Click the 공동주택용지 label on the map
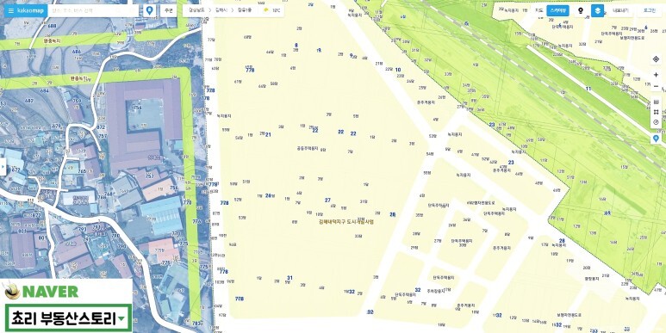 (308, 149)
